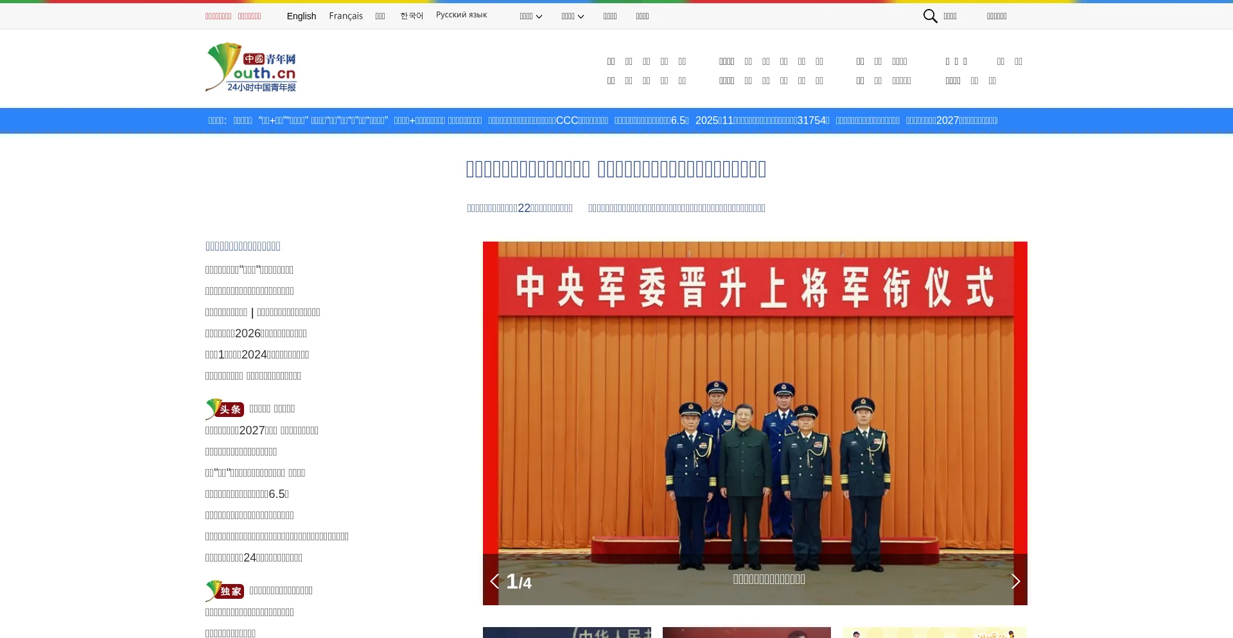The width and height of the screenshot is (1233, 638).
Task: Open the main headline above the carousel
Action: point(616,168)
